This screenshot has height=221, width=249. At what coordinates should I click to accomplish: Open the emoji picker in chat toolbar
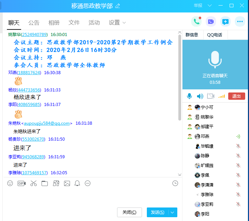(x=10, y=183)
